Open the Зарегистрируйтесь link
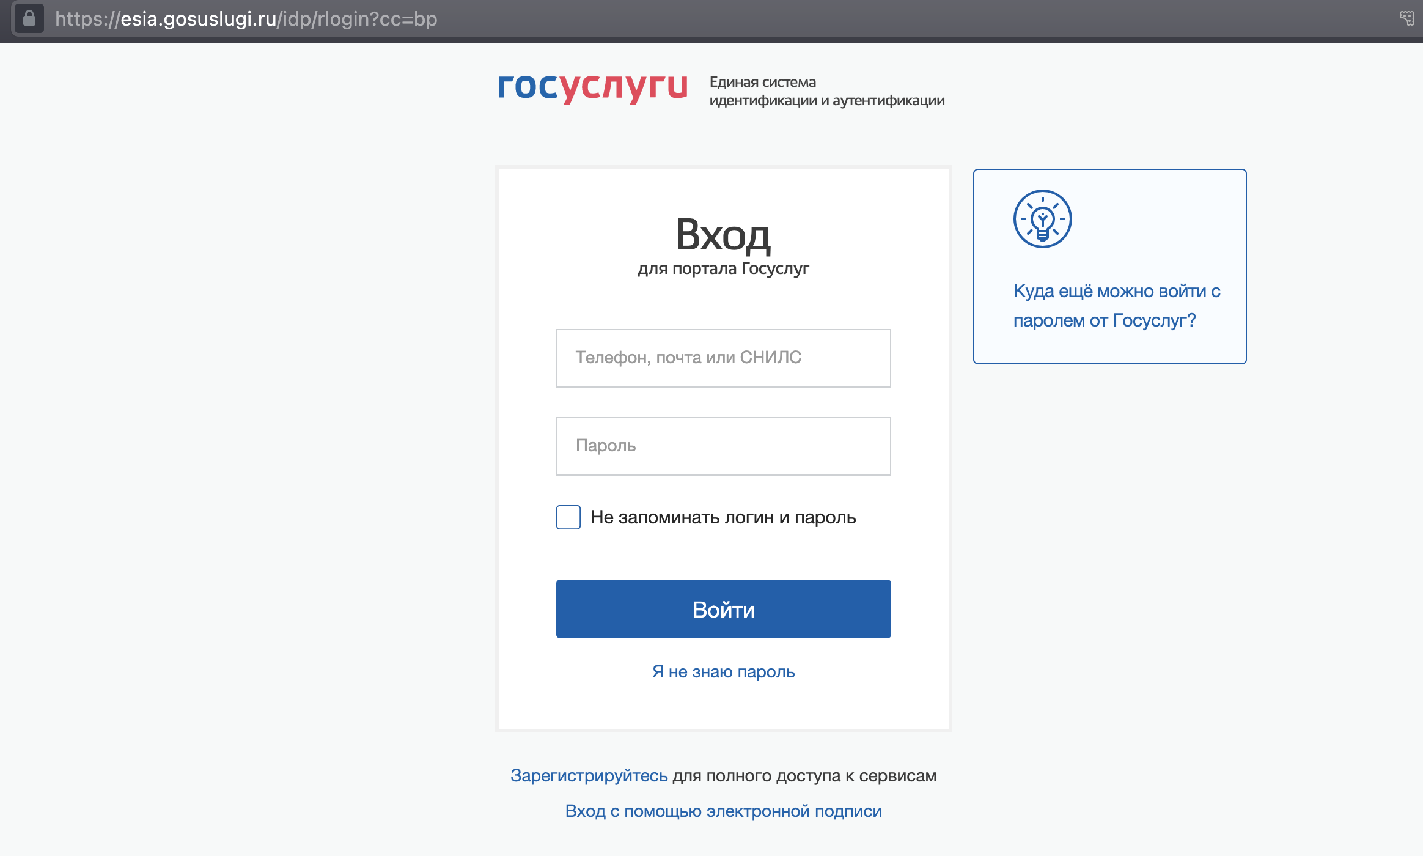This screenshot has height=856, width=1423. tap(589, 776)
